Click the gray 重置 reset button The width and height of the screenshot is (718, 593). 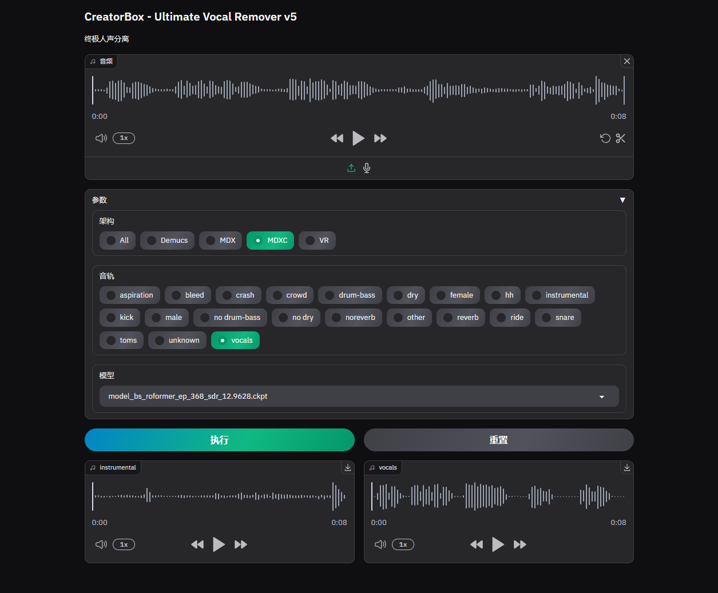pos(499,440)
